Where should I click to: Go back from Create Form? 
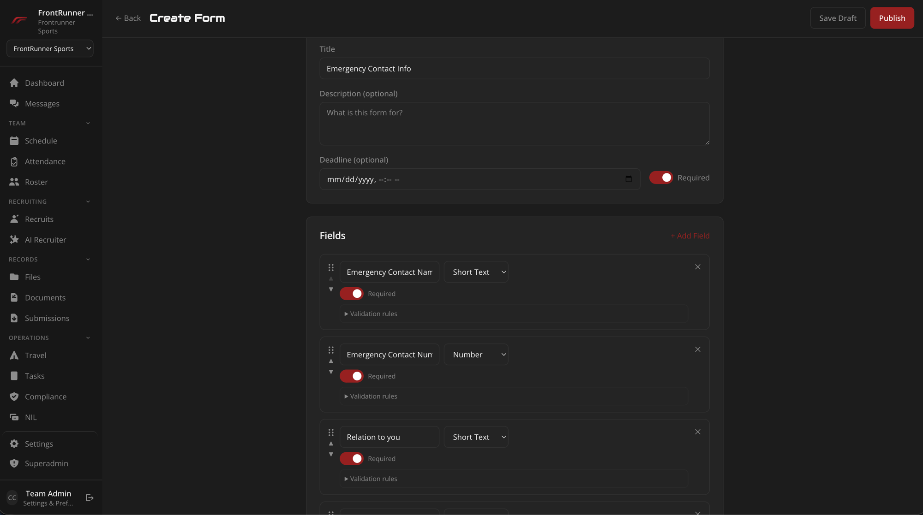click(x=128, y=18)
